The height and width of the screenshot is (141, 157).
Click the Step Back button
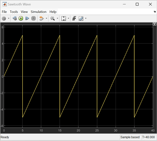point(15,18)
